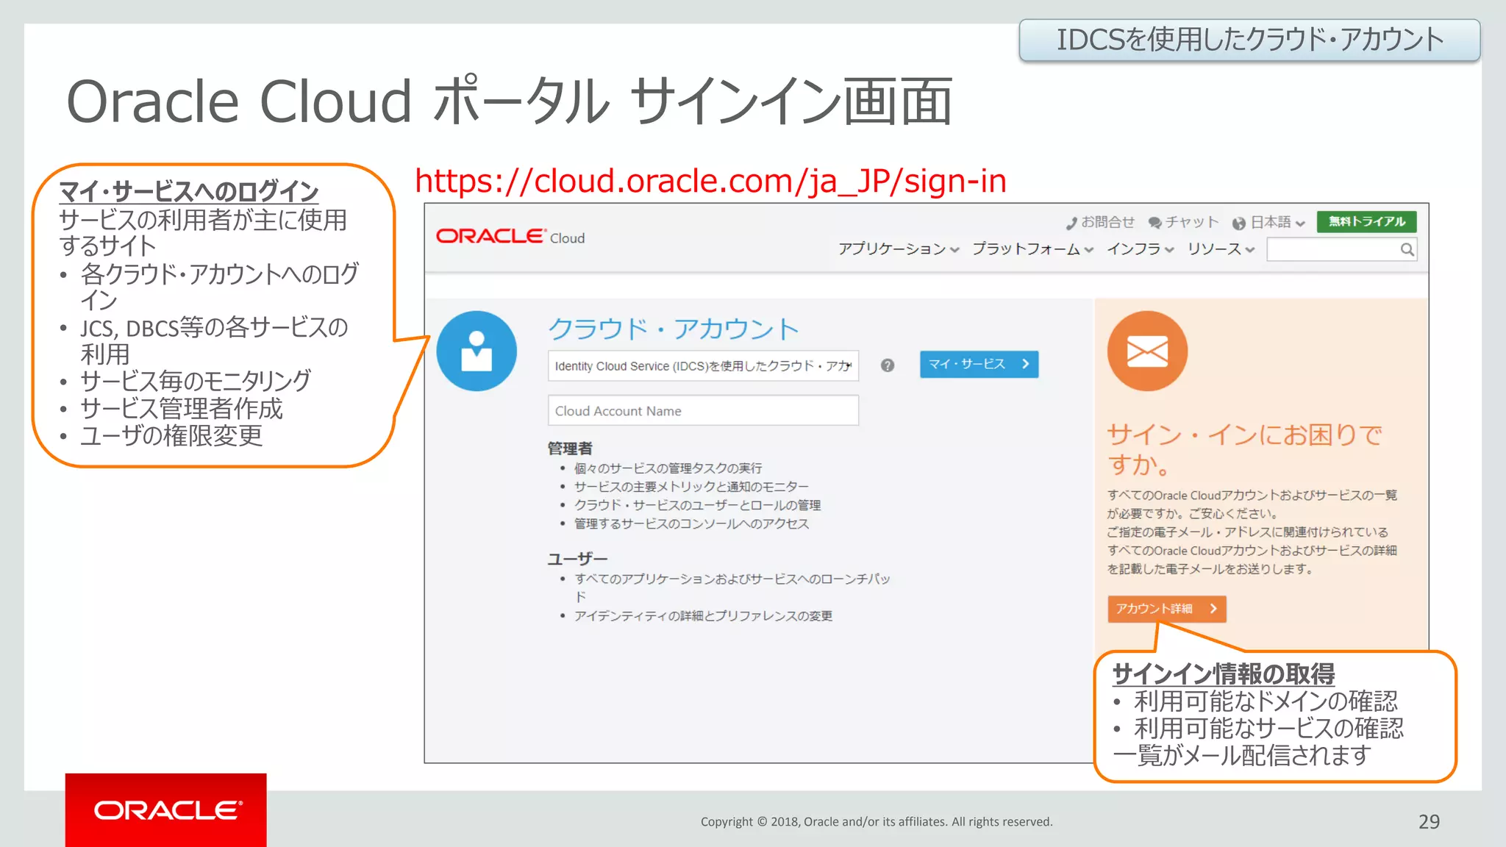Viewport: 1506px width, 847px height.
Task: Expand the プラットフォーム menu
Action: point(1032,249)
